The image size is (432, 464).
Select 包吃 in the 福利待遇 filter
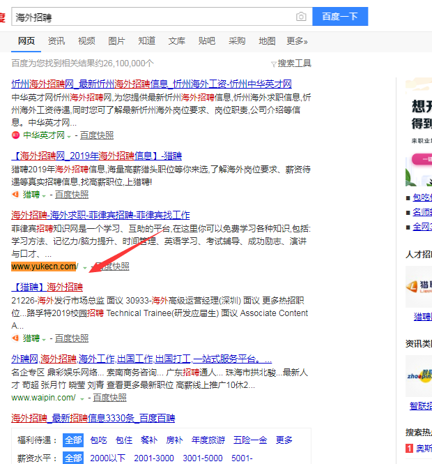click(x=98, y=440)
